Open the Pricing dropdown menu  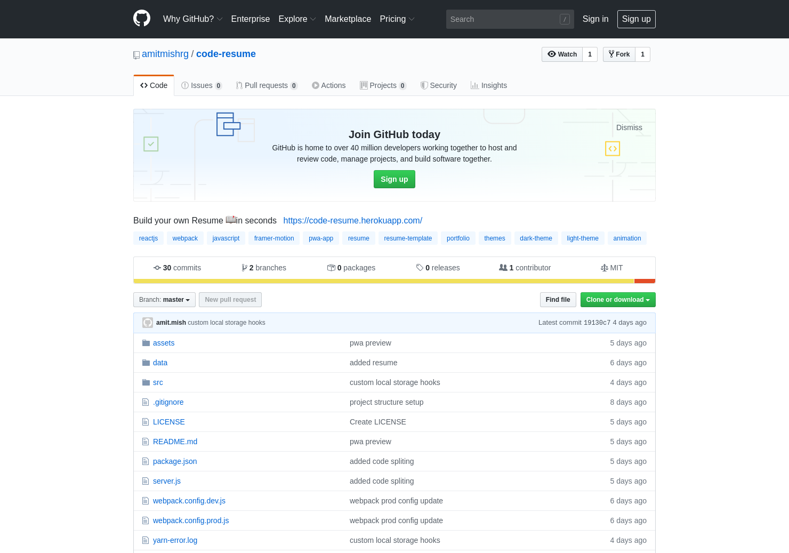(x=397, y=19)
